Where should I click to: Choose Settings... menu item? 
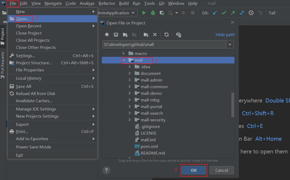53,56
